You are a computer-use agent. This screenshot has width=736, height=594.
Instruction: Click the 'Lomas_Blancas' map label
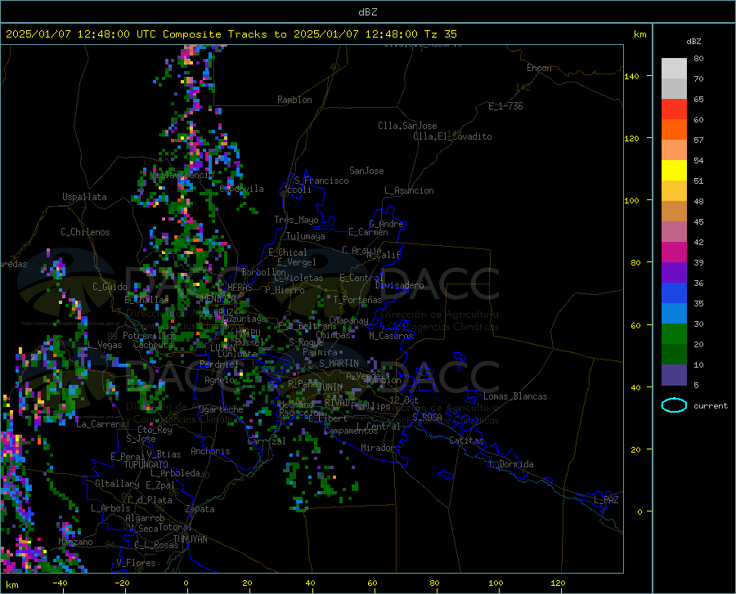click(x=515, y=396)
